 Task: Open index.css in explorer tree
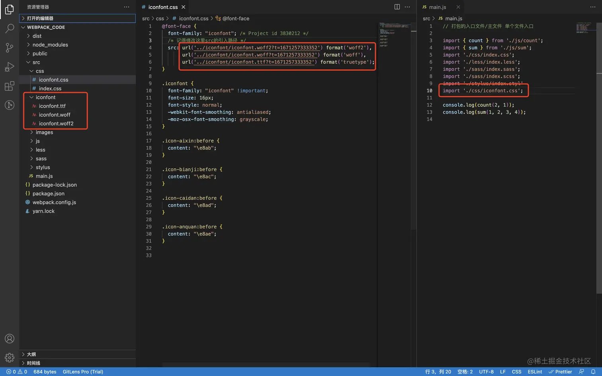click(x=50, y=88)
